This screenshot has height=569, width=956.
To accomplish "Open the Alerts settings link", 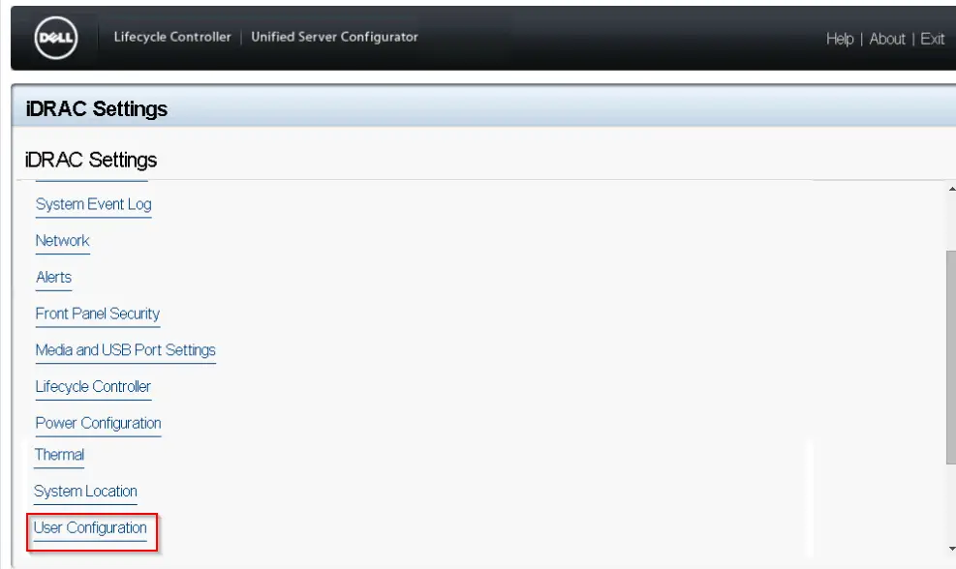I will click(53, 277).
